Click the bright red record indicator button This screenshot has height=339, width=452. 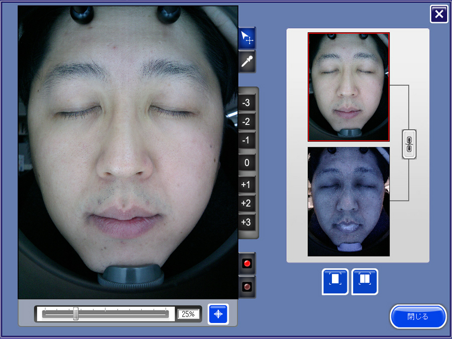click(x=247, y=264)
